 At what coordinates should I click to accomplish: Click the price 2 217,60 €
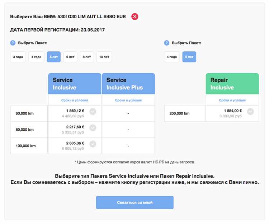[75, 127]
